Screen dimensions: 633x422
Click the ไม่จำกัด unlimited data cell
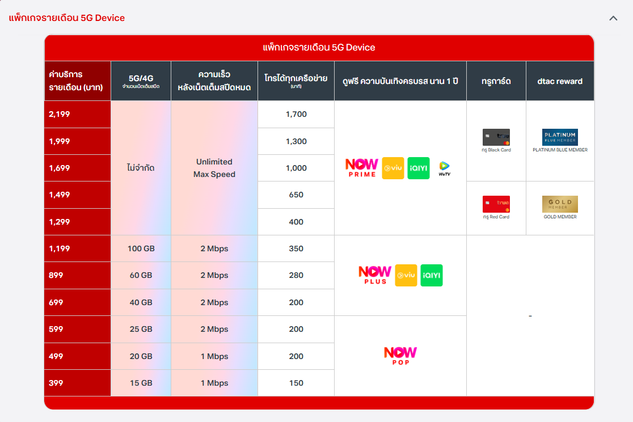pos(141,168)
